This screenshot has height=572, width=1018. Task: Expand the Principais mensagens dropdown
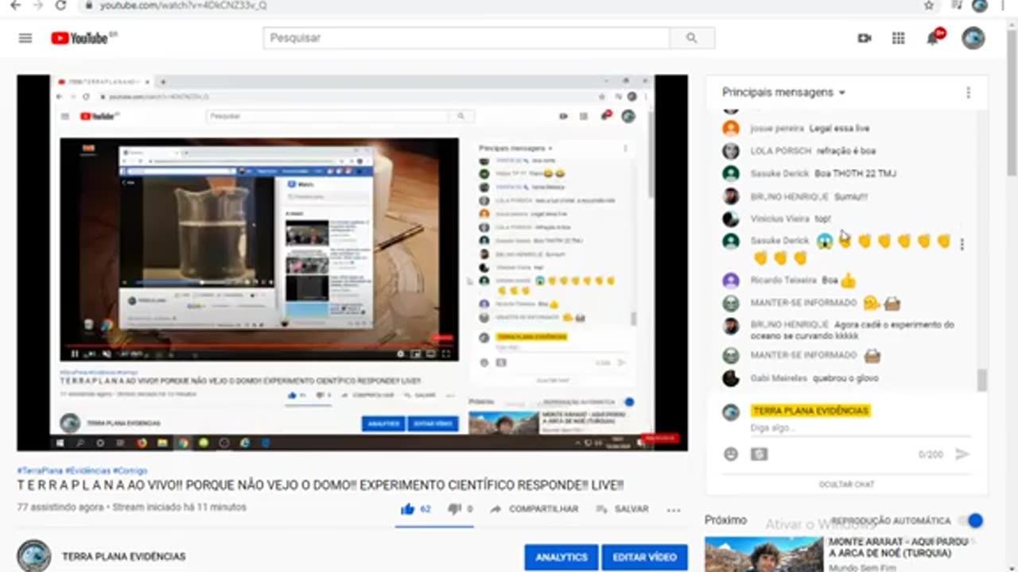pos(783,92)
